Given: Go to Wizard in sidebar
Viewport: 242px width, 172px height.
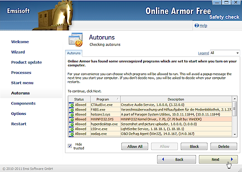Looking at the screenshot, I should 18,52.
